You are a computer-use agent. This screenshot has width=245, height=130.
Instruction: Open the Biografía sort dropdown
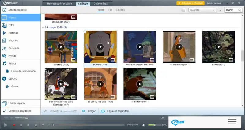202,10
